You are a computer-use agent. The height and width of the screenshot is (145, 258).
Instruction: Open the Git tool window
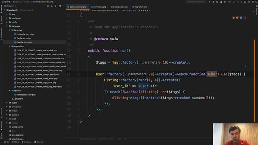(x=7, y=142)
